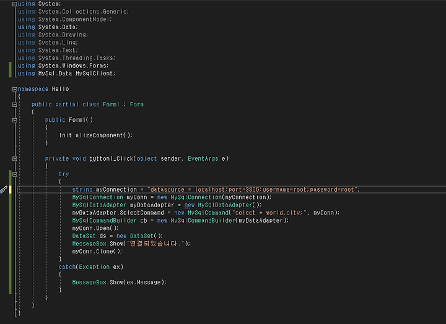
Task: Click the 'myConnection' variable in string declaration
Action: (116, 189)
